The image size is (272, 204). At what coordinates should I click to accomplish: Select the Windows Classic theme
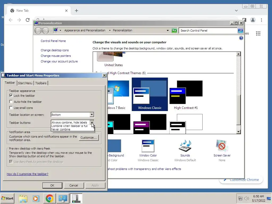[x=150, y=94]
